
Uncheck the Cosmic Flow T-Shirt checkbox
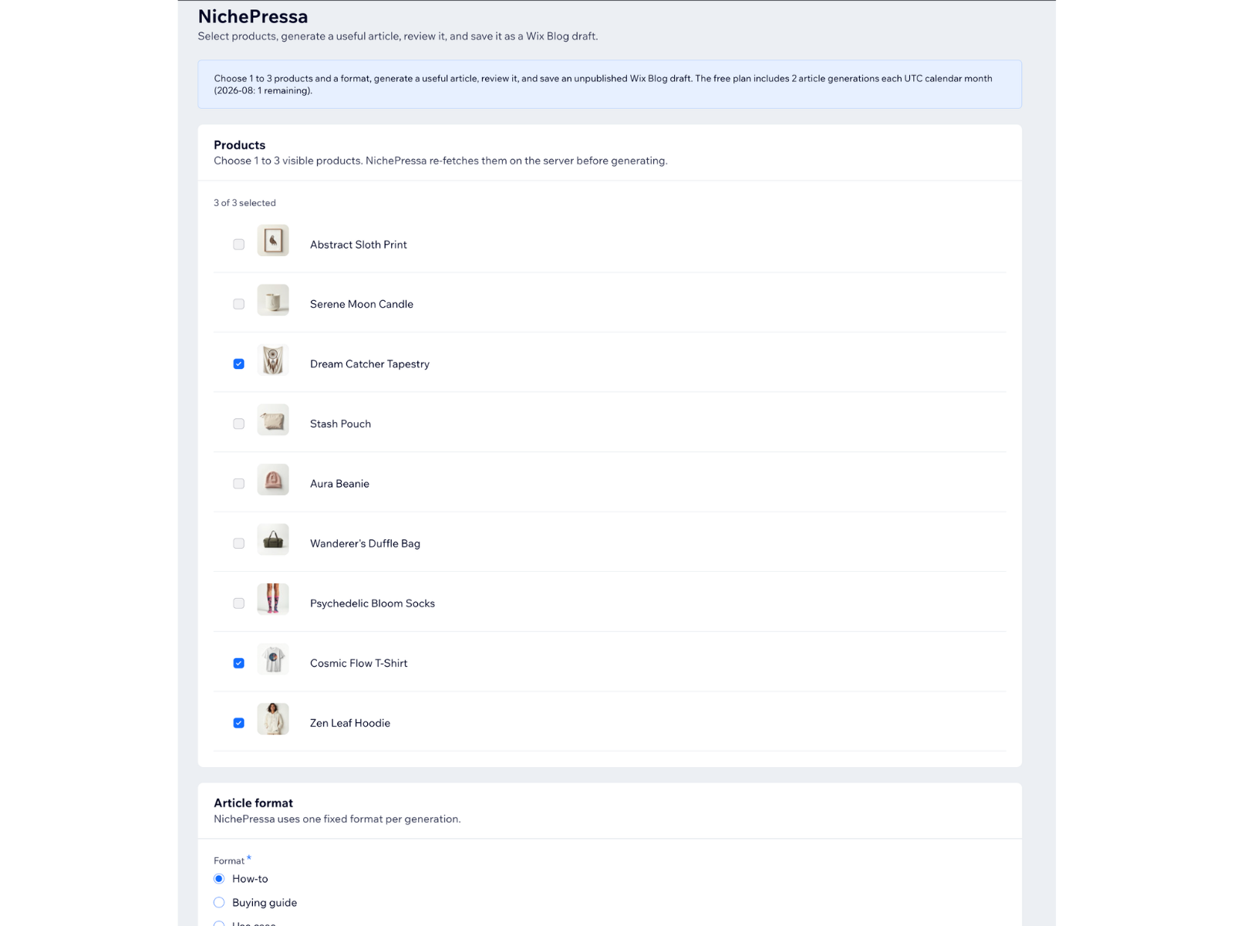(x=239, y=664)
